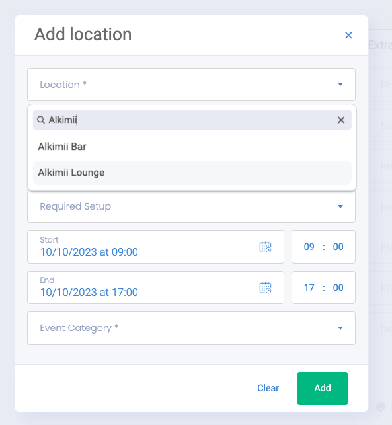Open the Location dropdown
This screenshot has width=392, height=425.
[x=191, y=85]
